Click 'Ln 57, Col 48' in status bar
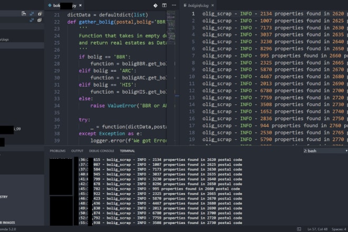 coord(317,229)
